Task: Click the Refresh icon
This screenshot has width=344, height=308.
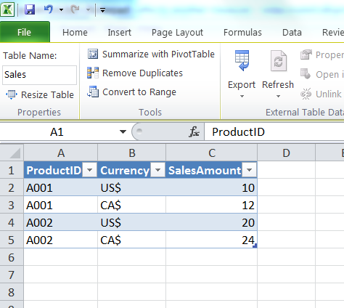Action: [279, 61]
